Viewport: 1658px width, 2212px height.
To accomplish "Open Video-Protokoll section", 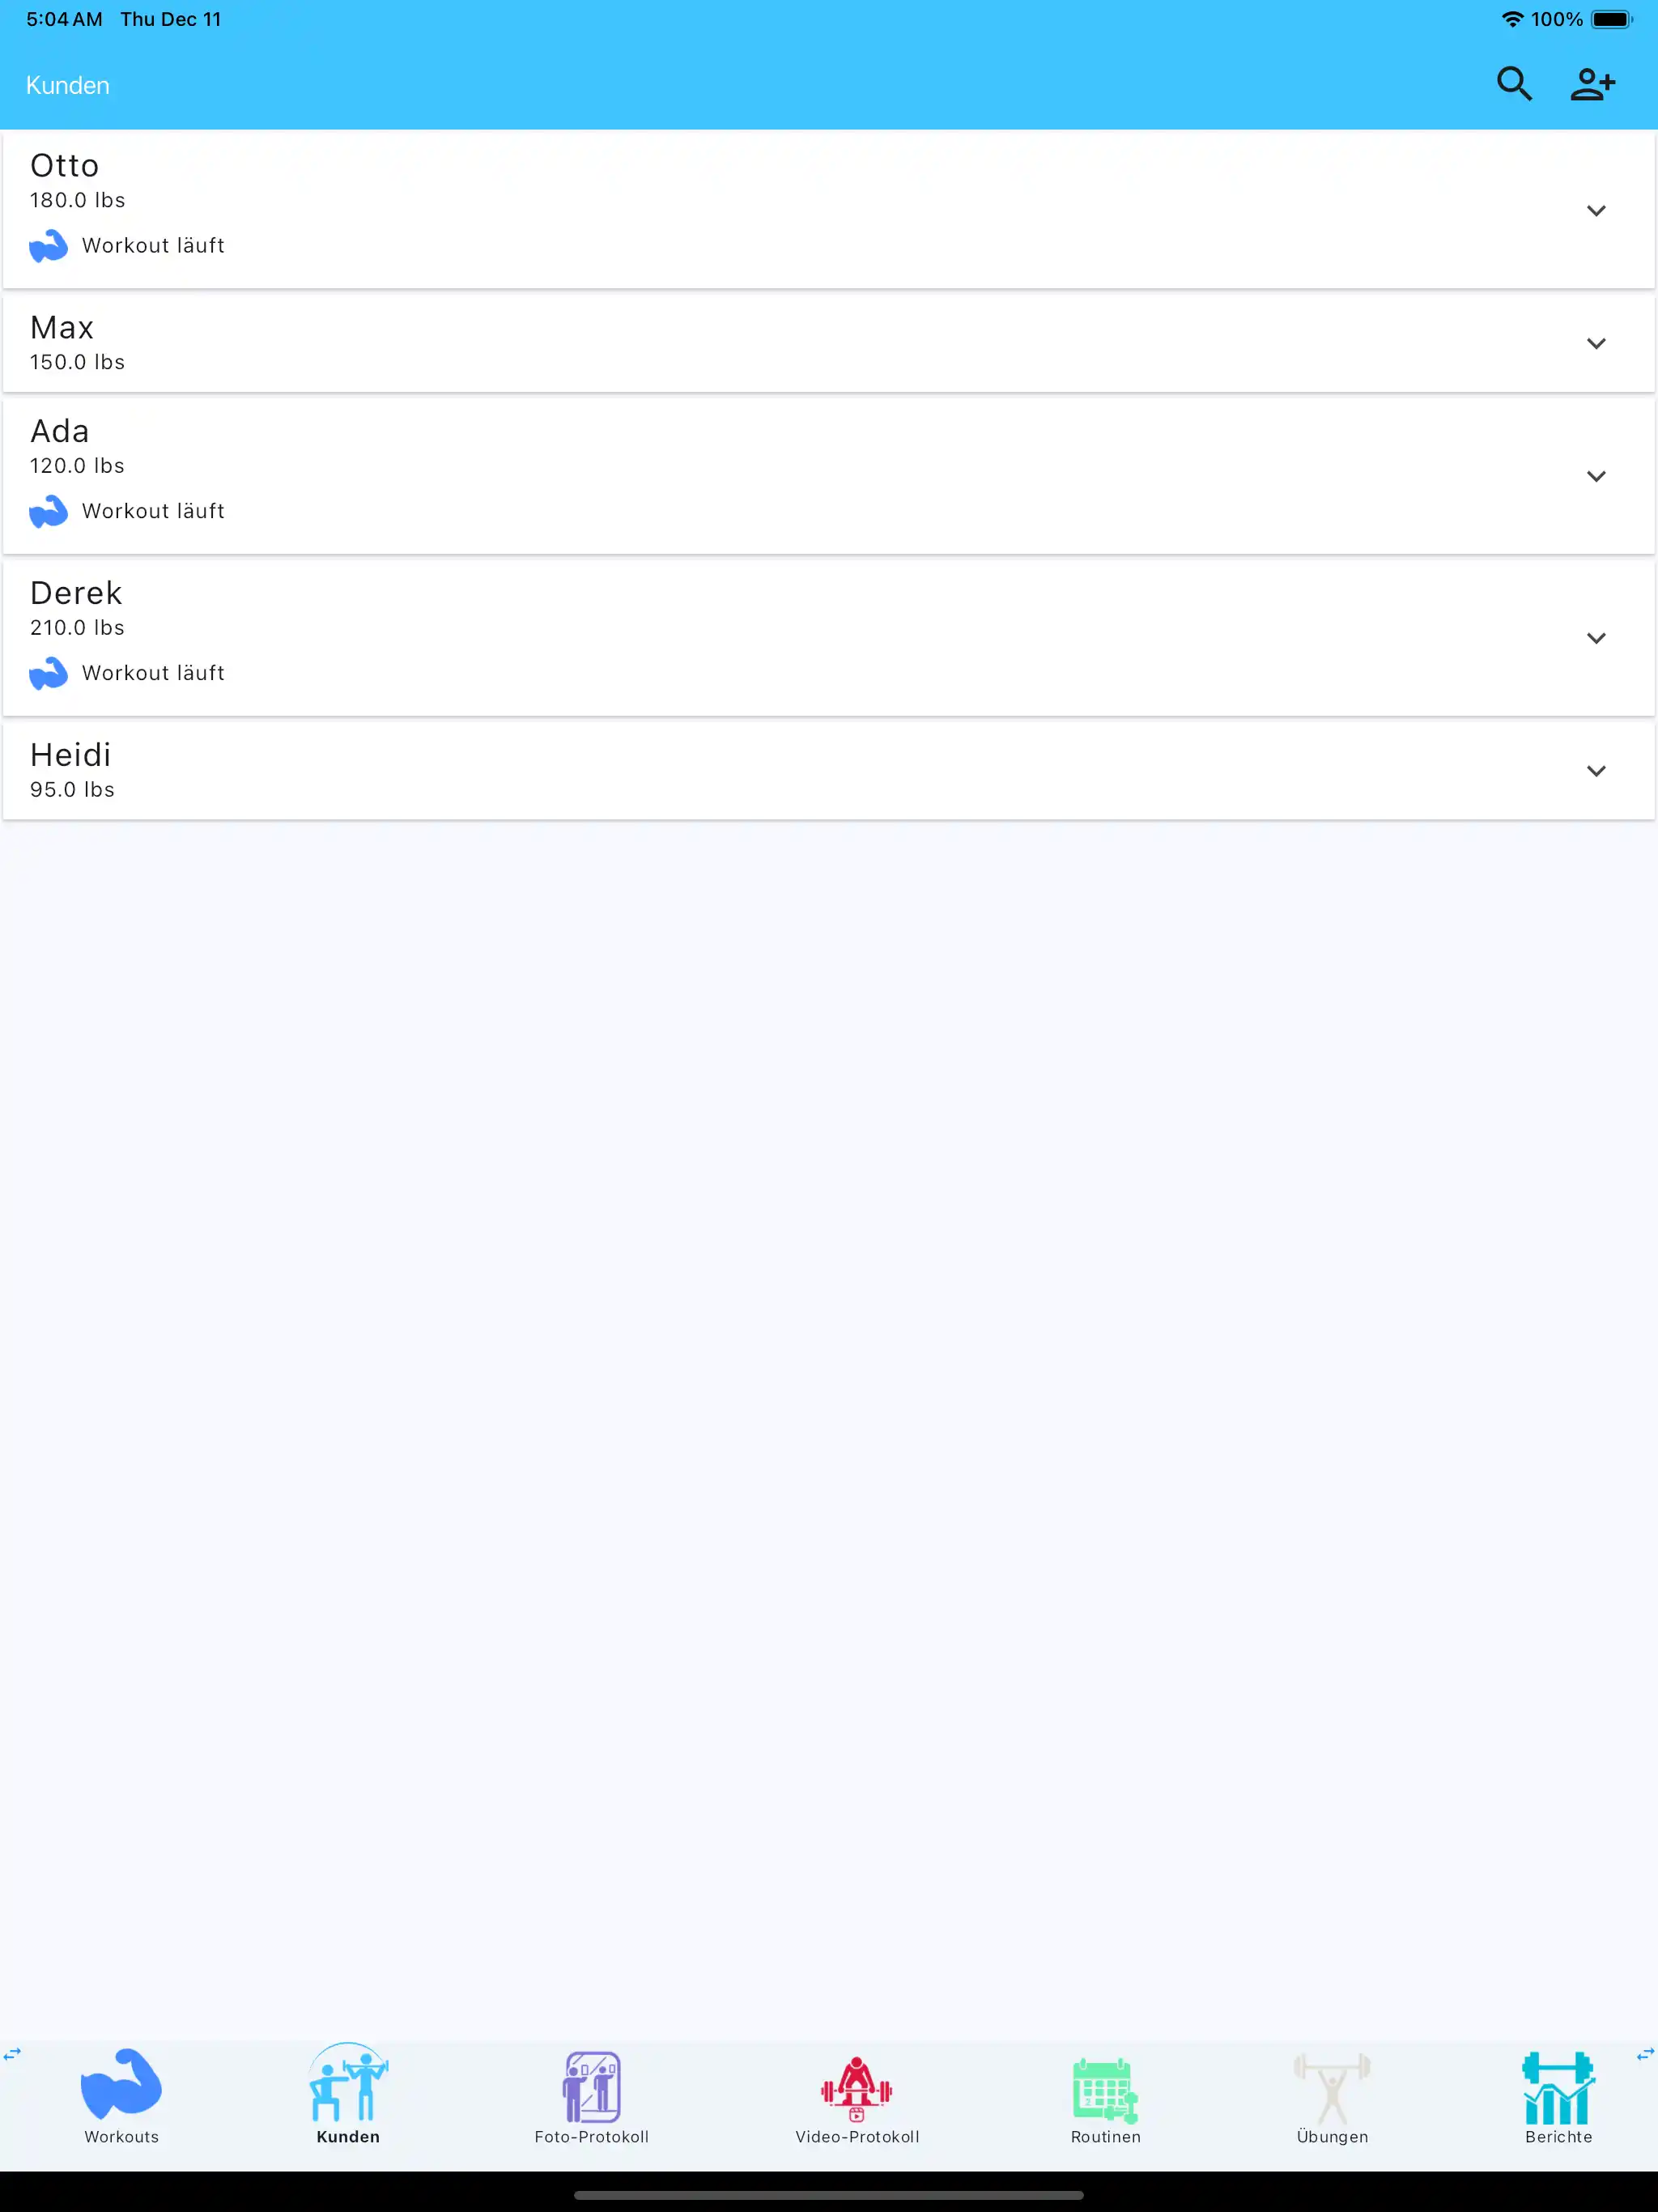I will click(857, 2090).
